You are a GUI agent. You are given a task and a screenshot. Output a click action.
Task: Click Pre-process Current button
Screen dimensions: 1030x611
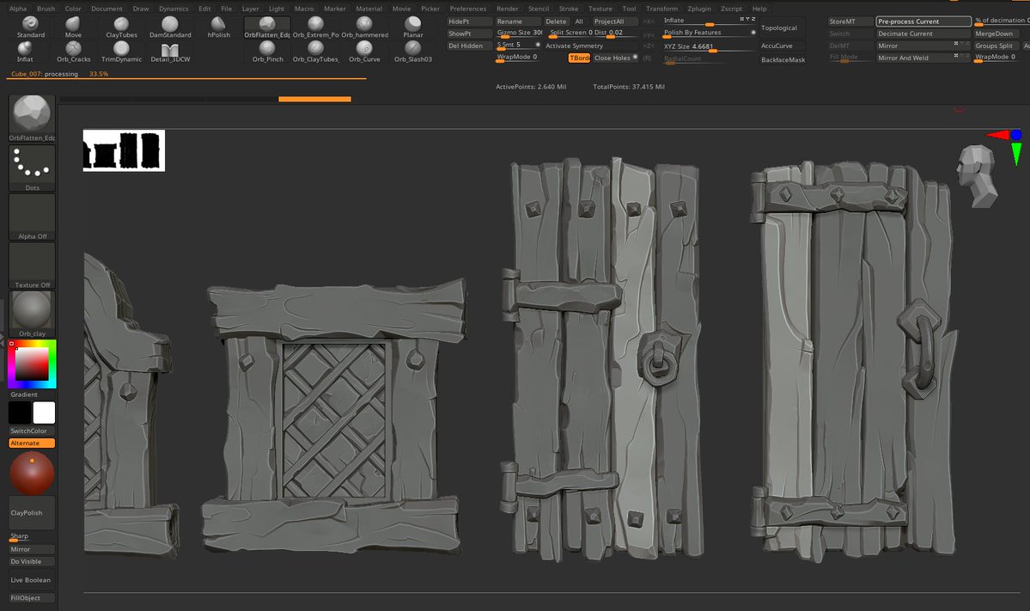point(923,21)
